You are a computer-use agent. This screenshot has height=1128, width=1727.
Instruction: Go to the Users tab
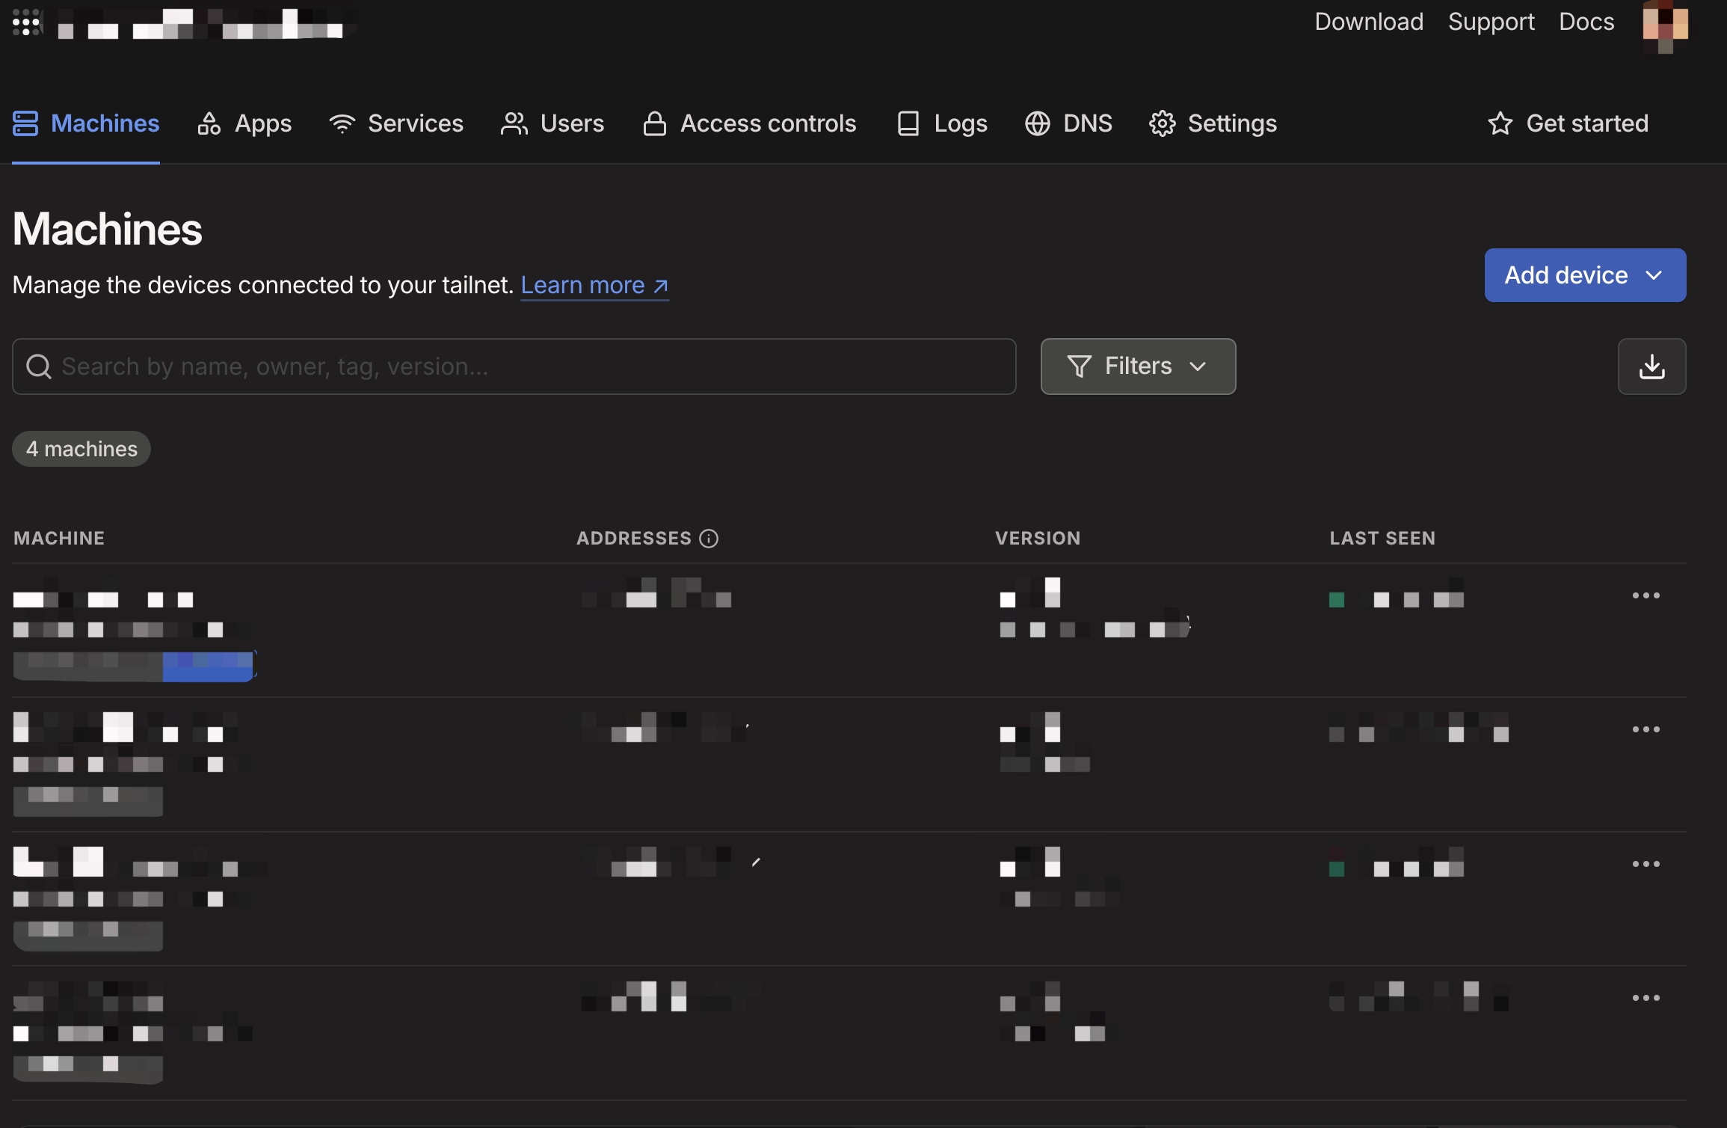coord(552,123)
